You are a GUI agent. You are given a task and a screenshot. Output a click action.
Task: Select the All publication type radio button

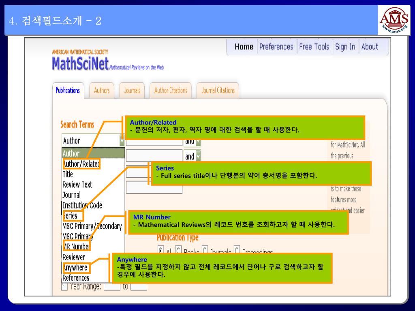coord(160,249)
